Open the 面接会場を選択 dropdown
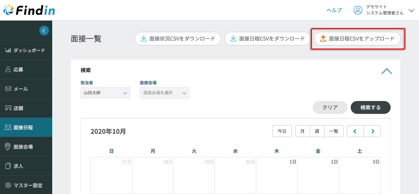Screen dimensions: 419x194 164,93
